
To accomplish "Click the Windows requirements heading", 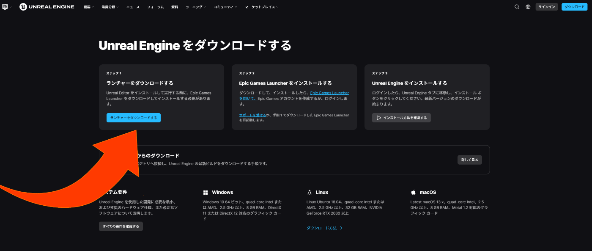I will pyautogui.click(x=222, y=192).
